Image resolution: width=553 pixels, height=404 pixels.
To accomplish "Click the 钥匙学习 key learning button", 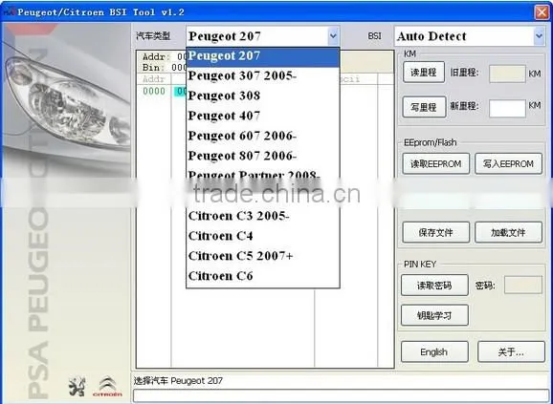I will (434, 315).
